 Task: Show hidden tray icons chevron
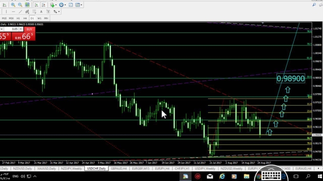(x=35, y=176)
